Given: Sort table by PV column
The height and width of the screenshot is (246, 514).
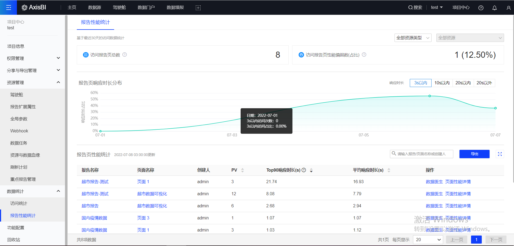Looking at the screenshot, I should (x=242, y=170).
